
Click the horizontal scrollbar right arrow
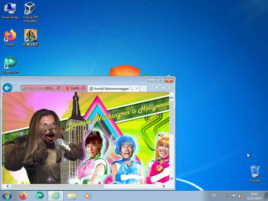click(164, 186)
